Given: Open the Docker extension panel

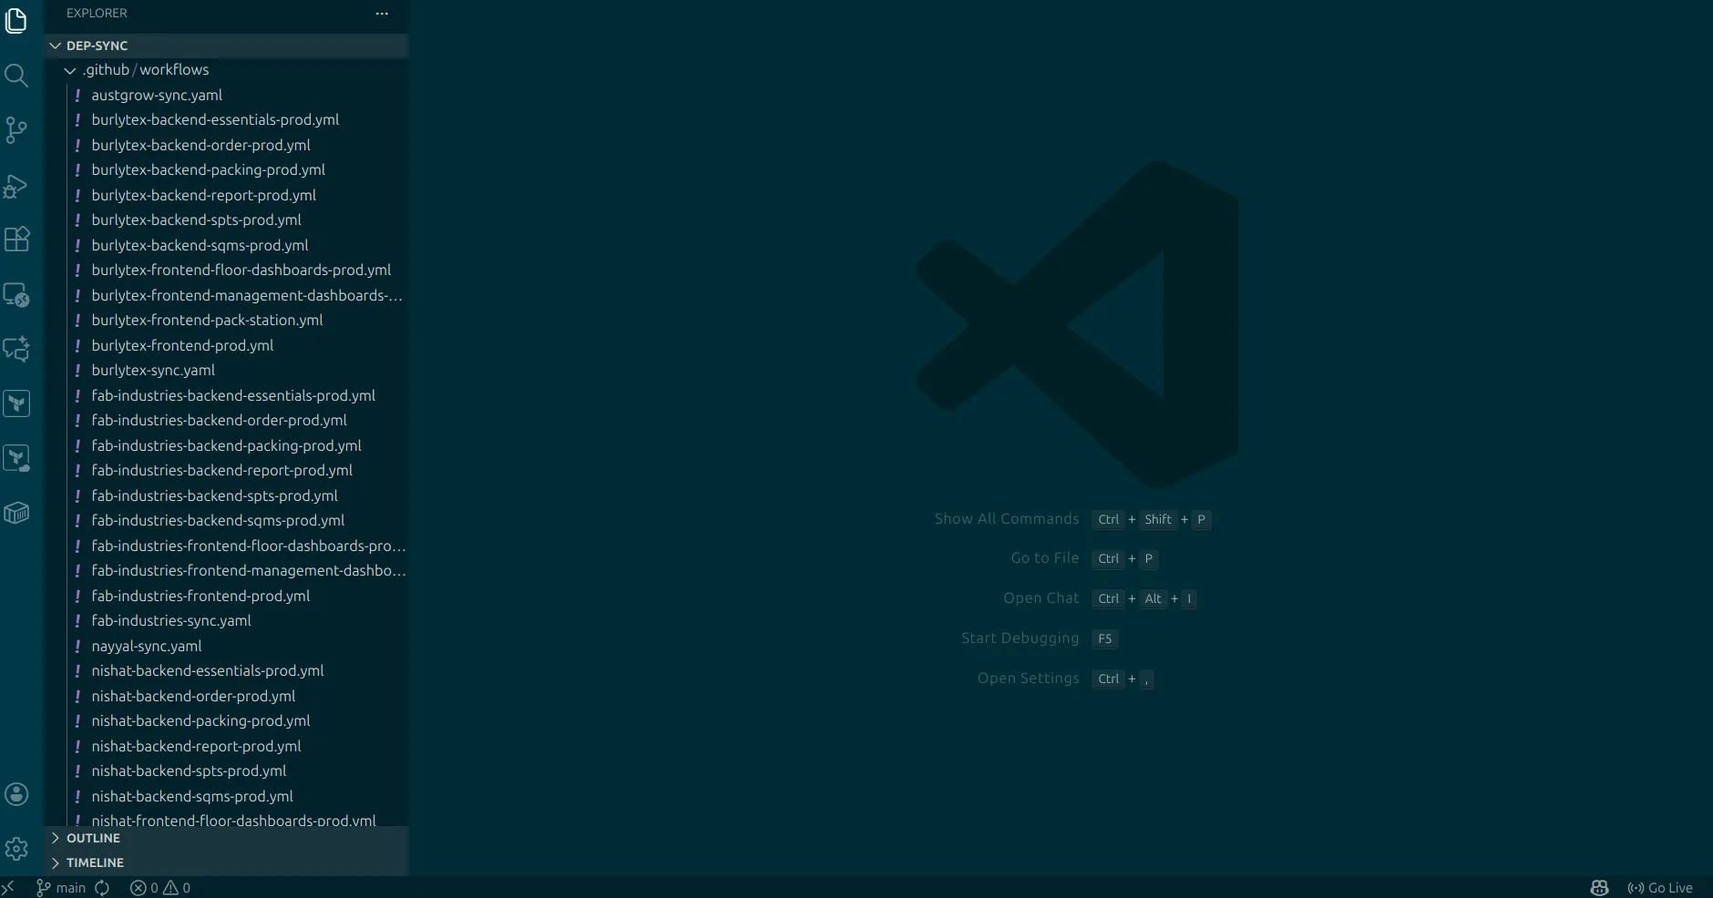Looking at the screenshot, I should [x=16, y=513].
